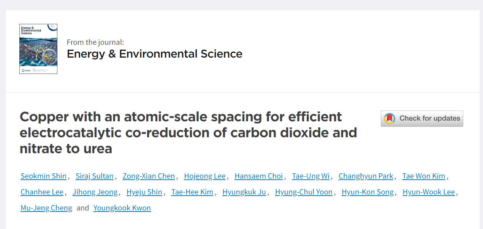Open the Energy & Environmental Science cover thumbnail
Viewport: 483px width, 229px height.
pyautogui.click(x=38, y=49)
